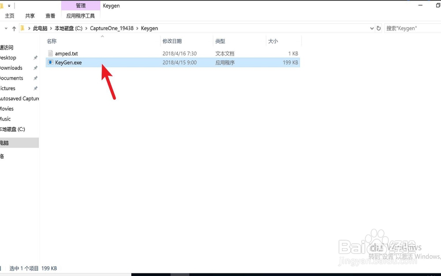Go up one folder level
Viewport: 441px width, 276px height.
14,28
